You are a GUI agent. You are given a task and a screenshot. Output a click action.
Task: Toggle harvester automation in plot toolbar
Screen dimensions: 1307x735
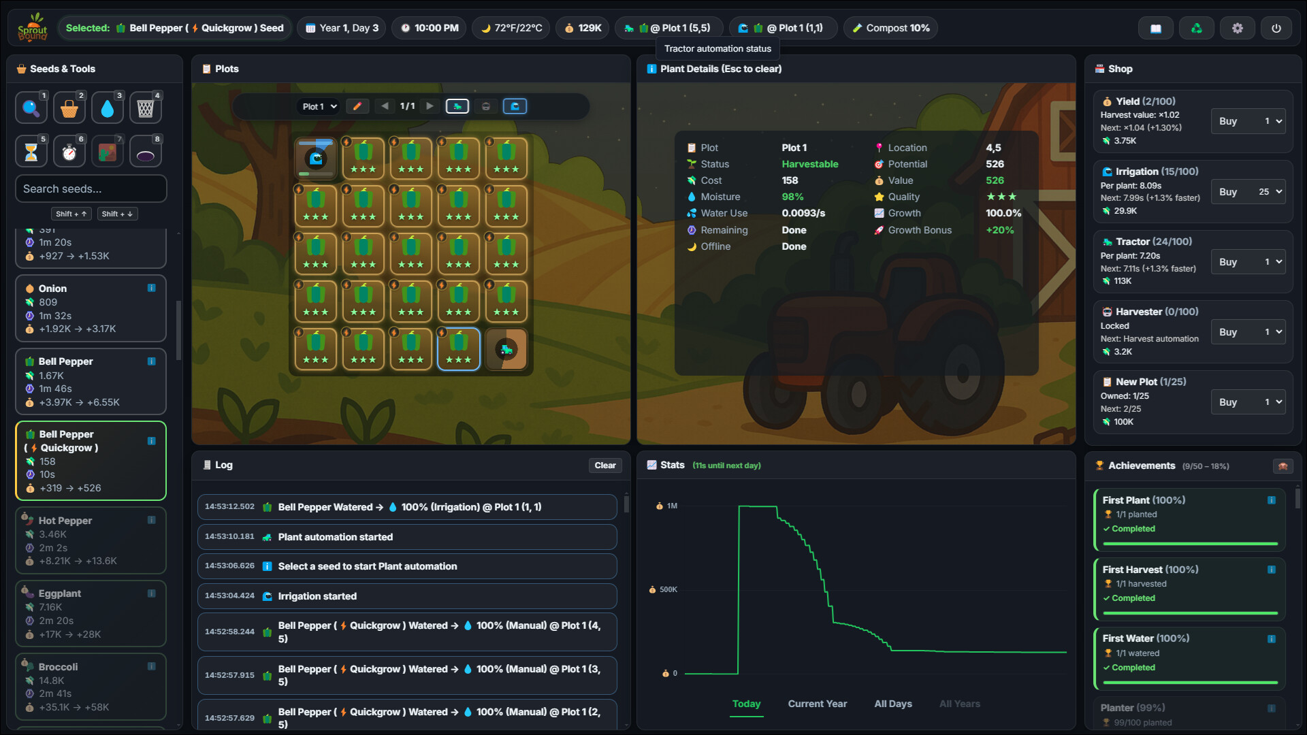[485, 106]
